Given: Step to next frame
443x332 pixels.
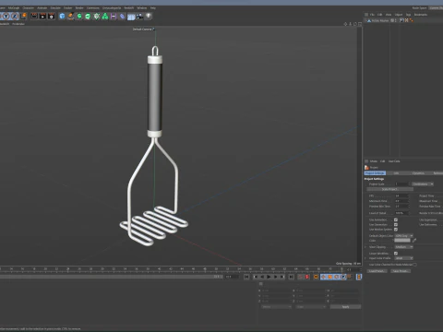Looking at the screenshot, I should tap(276, 277).
